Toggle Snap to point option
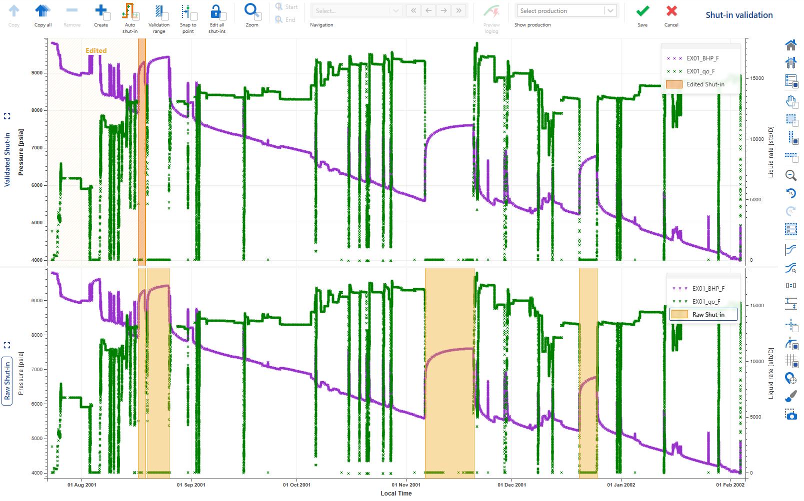Image resolution: width=804 pixels, height=501 pixels. click(x=187, y=12)
